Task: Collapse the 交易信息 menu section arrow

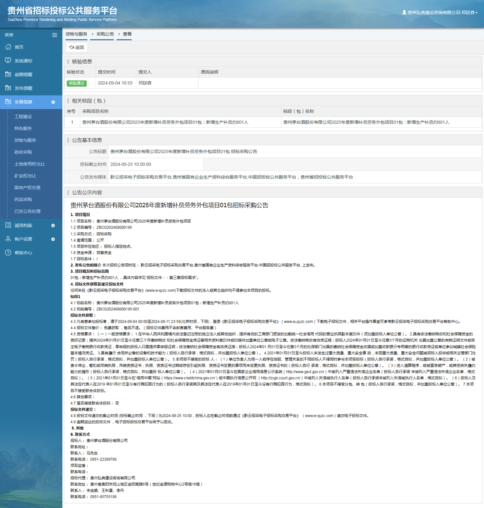Action: [x=53, y=102]
